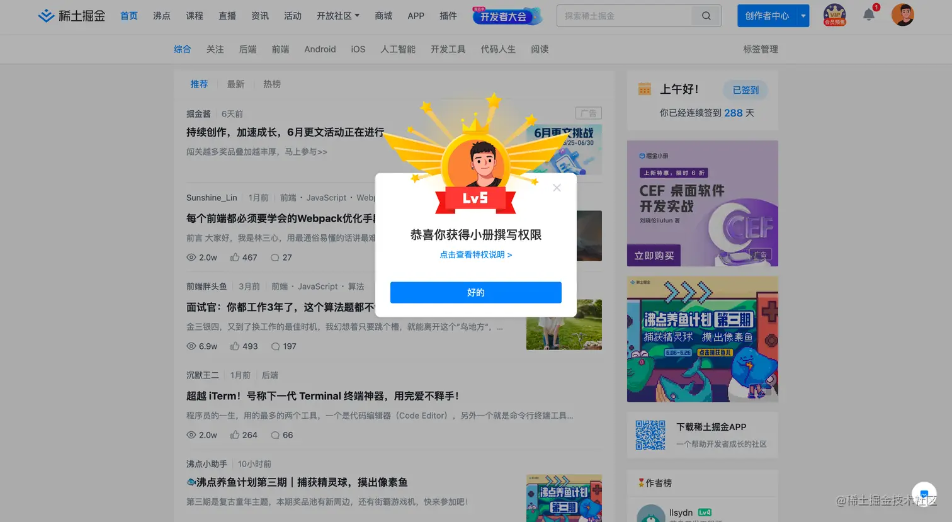Click the 已签到 check-in button

click(x=745, y=89)
